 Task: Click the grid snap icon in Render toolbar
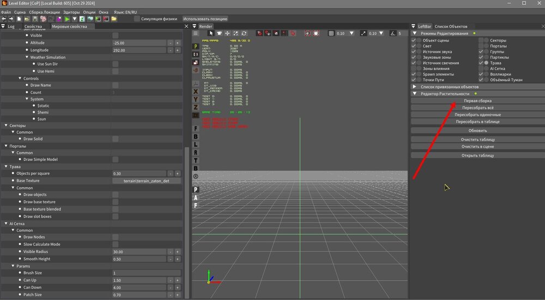click(x=331, y=33)
